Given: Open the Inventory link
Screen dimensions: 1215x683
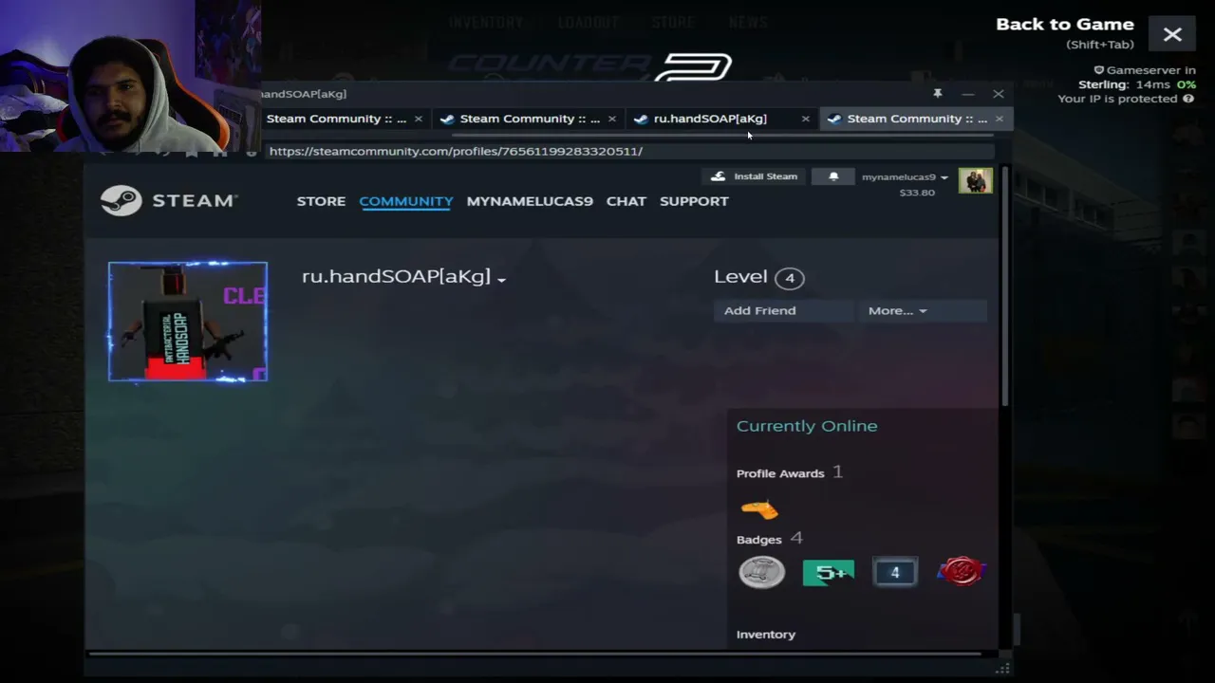Looking at the screenshot, I should coord(766,635).
